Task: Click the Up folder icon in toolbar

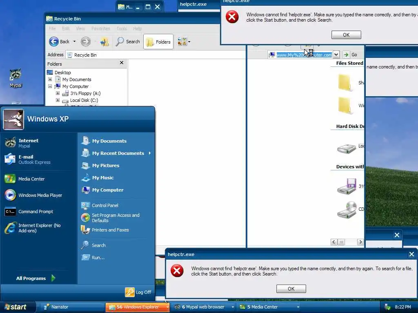Action: (x=104, y=42)
